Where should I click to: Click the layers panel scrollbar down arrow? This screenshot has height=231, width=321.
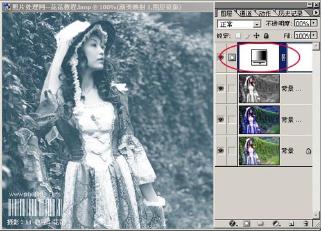coord(316,214)
